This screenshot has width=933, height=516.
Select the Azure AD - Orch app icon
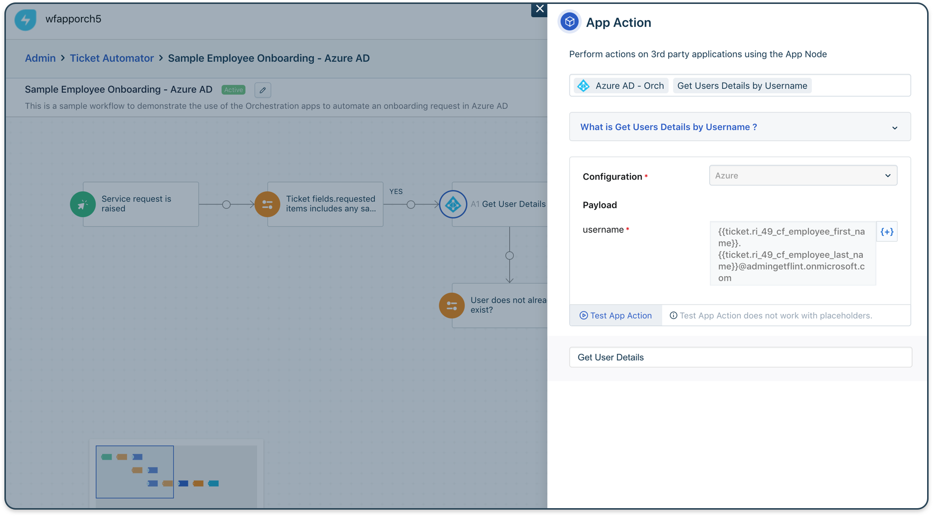(x=583, y=85)
